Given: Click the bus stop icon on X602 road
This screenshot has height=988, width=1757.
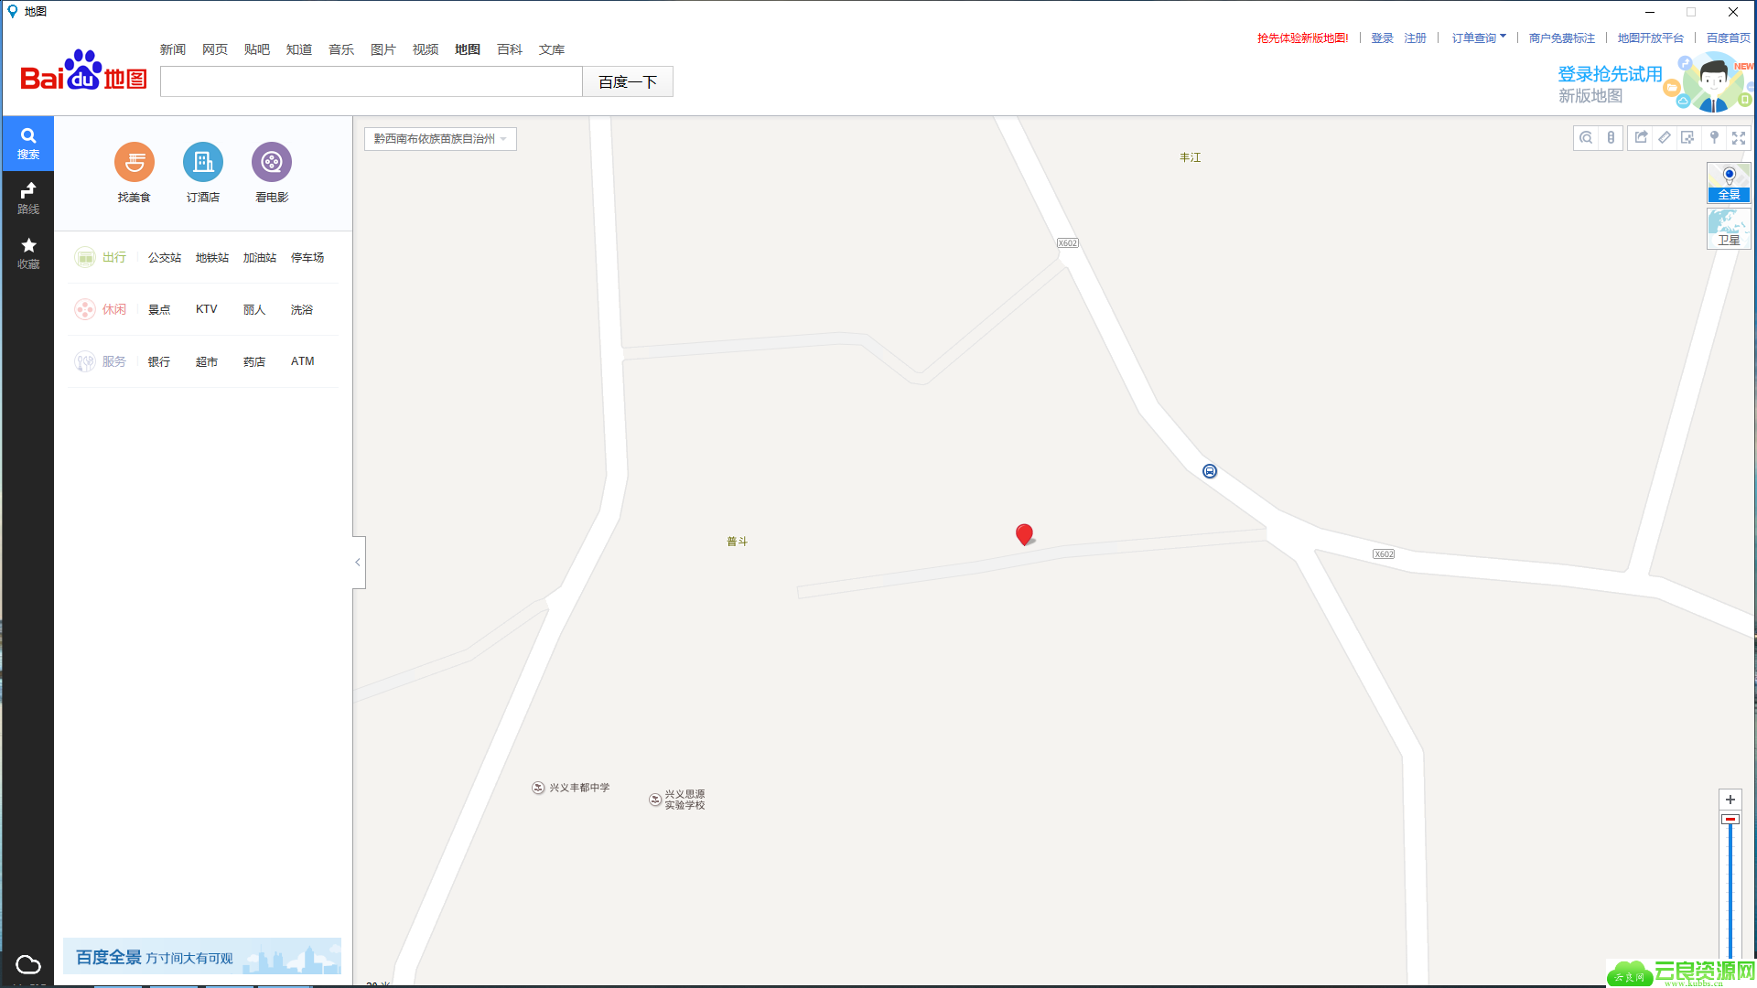Looking at the screenshot, I should pos(1210,471).
